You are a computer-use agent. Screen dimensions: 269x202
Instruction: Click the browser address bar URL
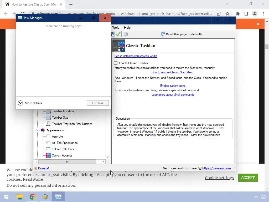coord(125,14)
